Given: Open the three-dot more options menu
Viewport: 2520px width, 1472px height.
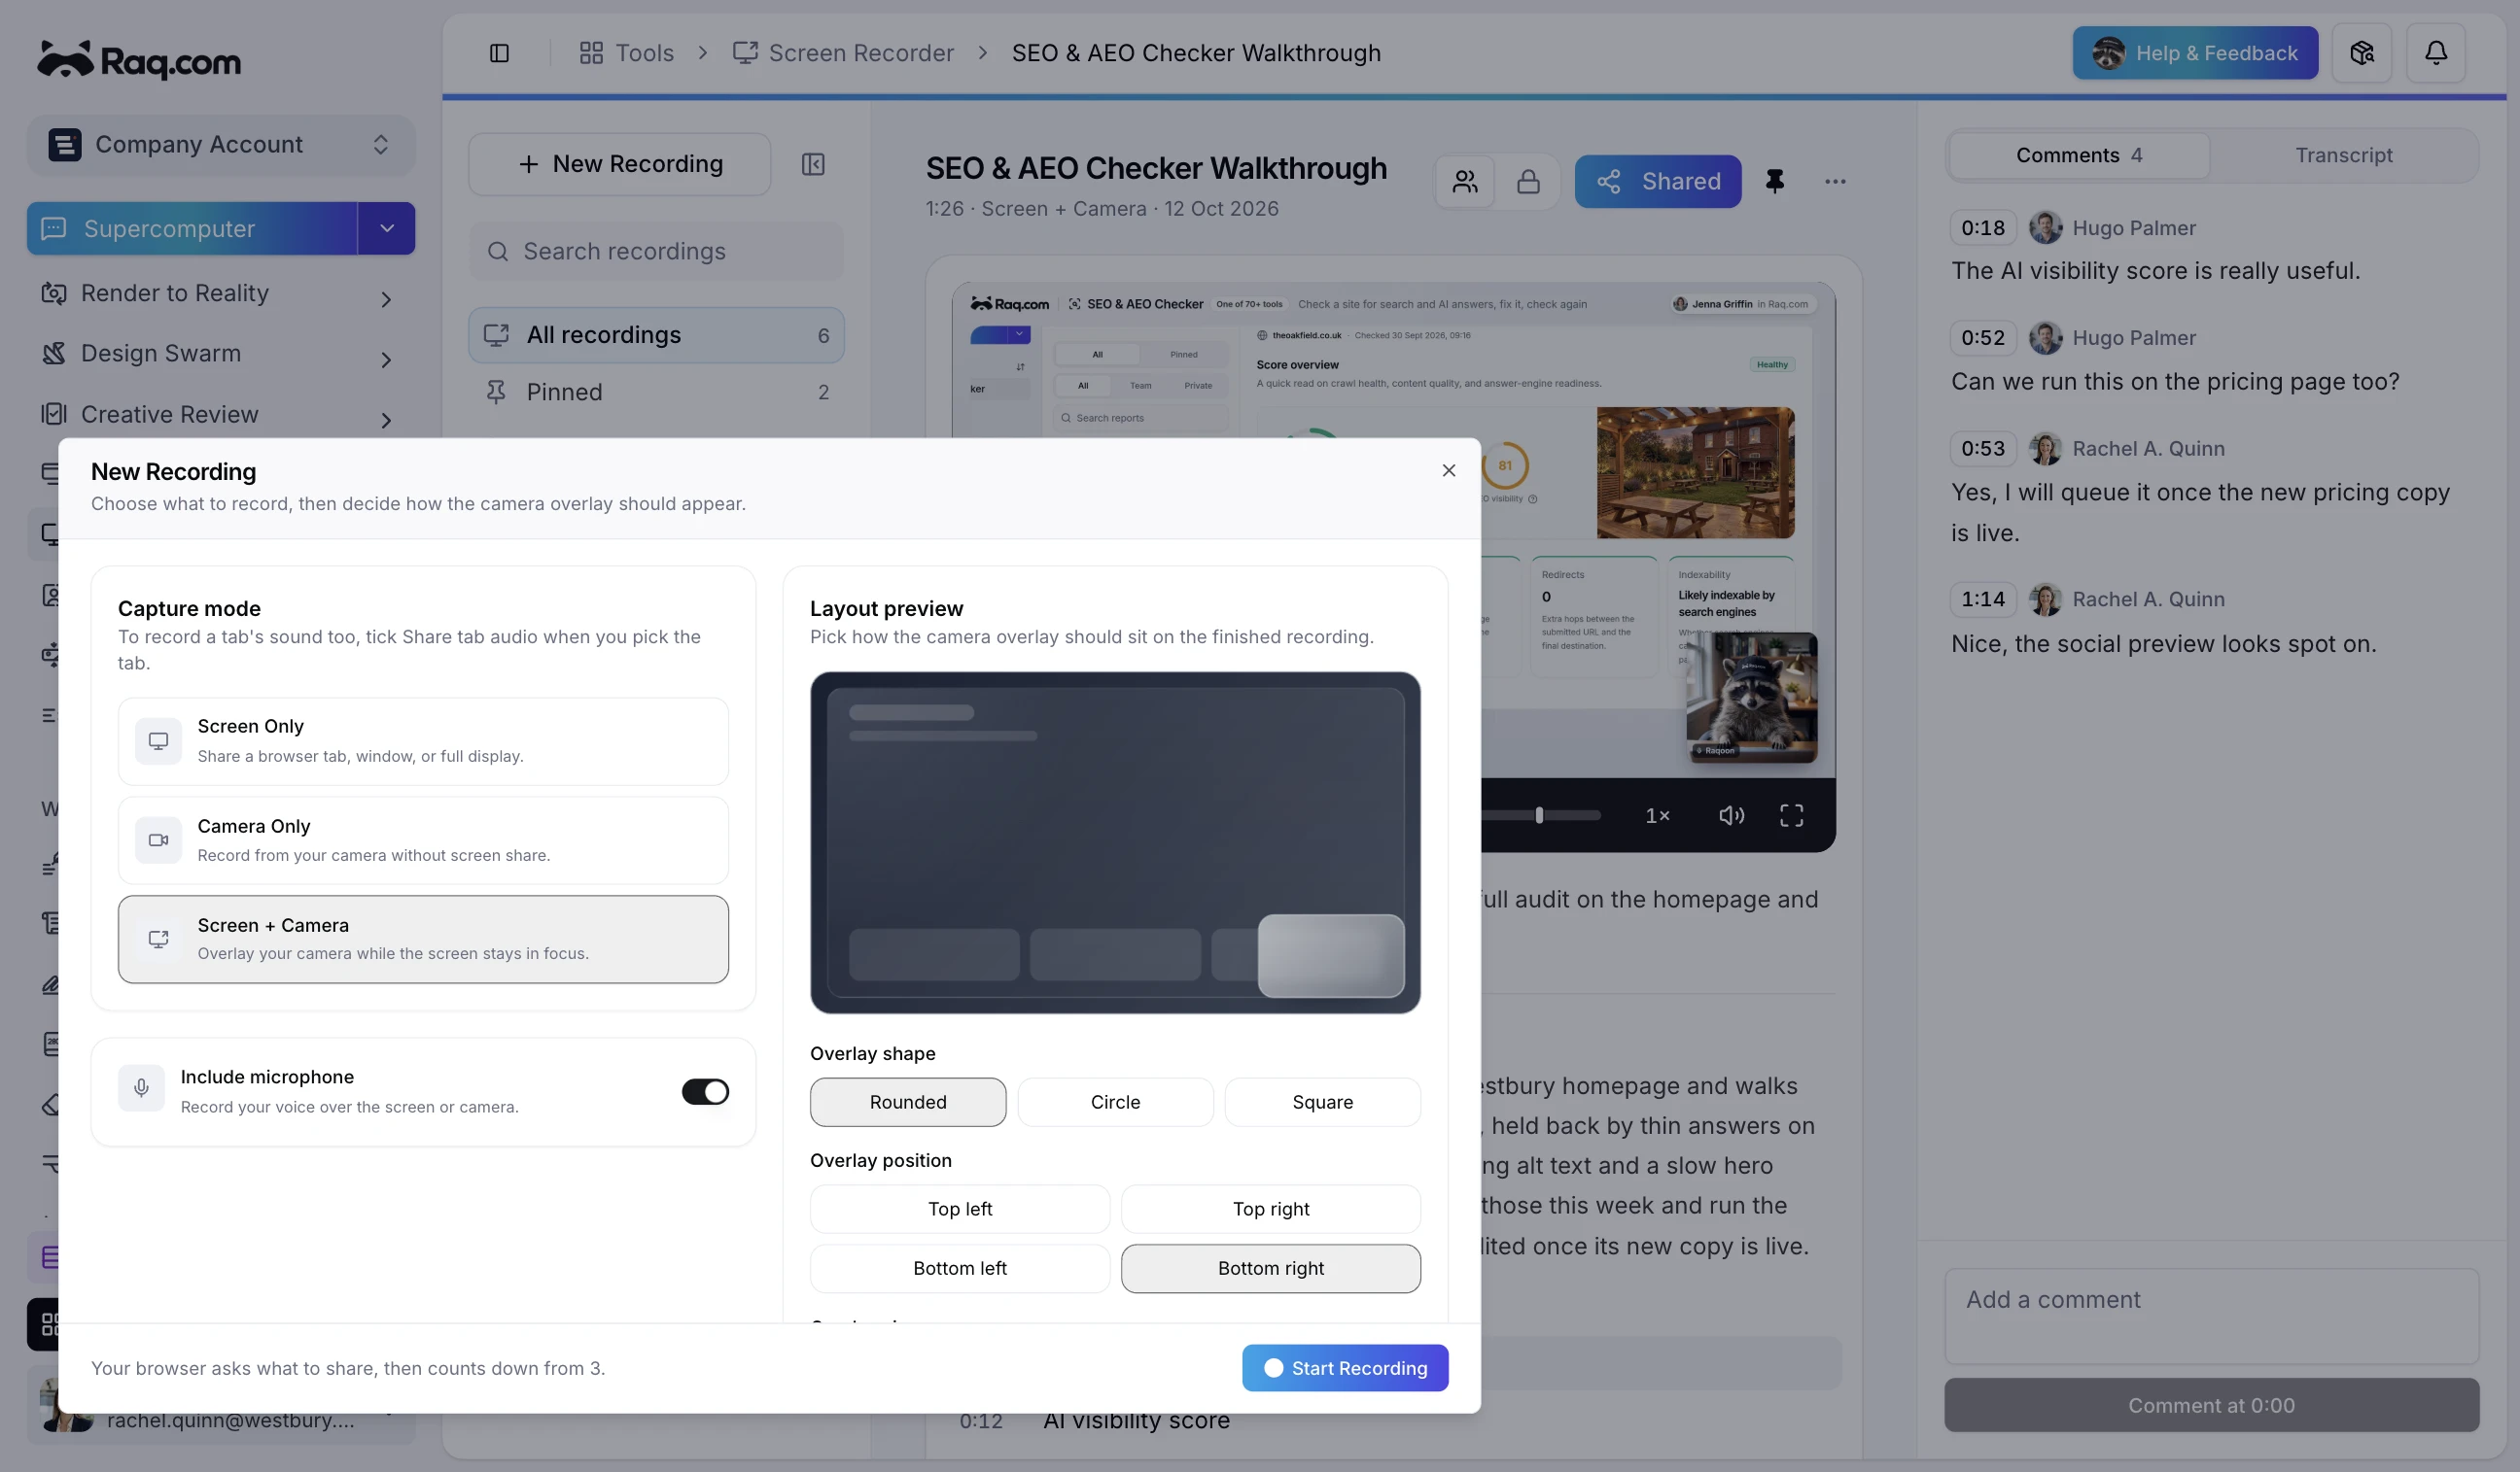Looking at the screenshot, I should (1834, 182).
